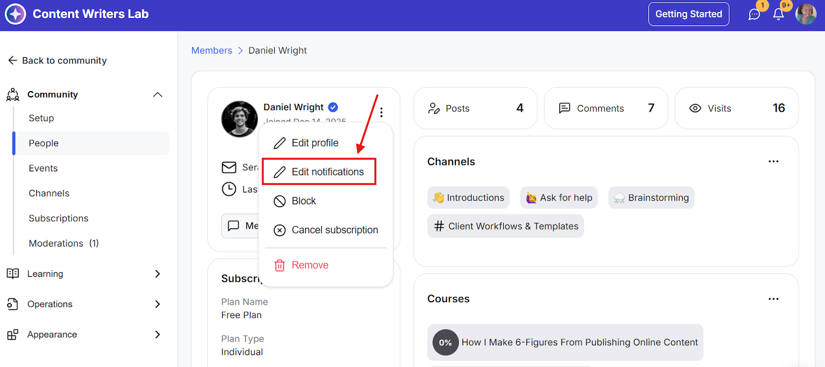825x367 pixels.
Task: Click the Community people icon
Action: [13, 94]
